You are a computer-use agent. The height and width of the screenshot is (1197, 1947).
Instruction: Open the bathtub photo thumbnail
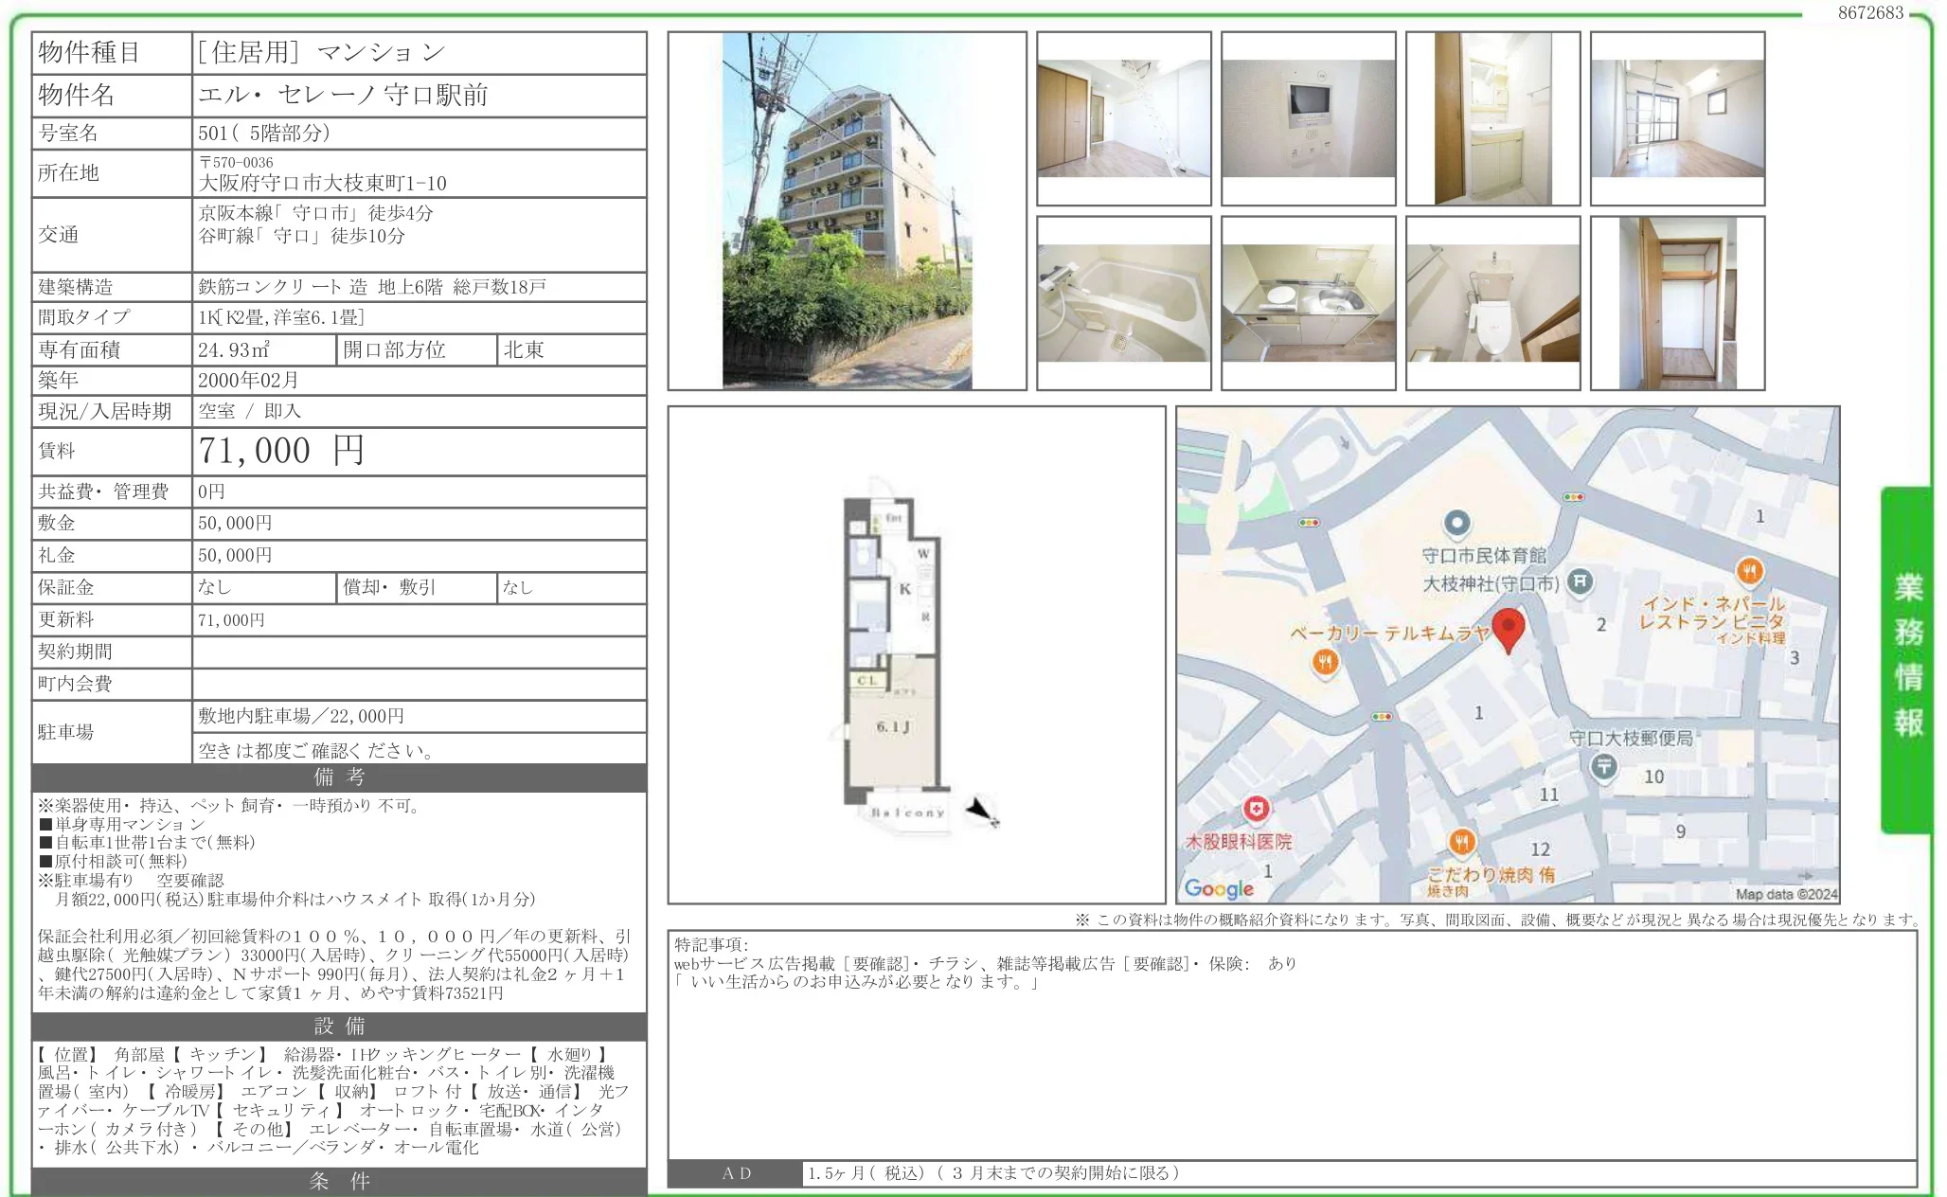tap(1123, 303)
